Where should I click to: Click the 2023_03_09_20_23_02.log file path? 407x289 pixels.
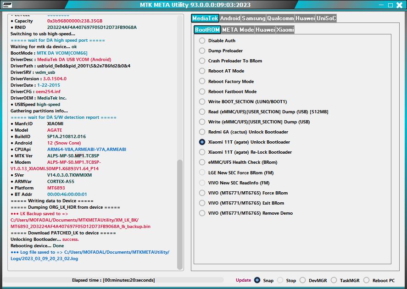point(90,255)
